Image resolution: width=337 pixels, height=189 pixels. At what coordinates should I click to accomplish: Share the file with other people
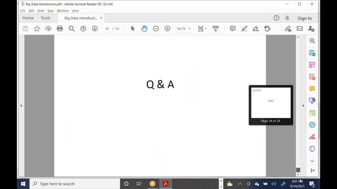(311, 28)
